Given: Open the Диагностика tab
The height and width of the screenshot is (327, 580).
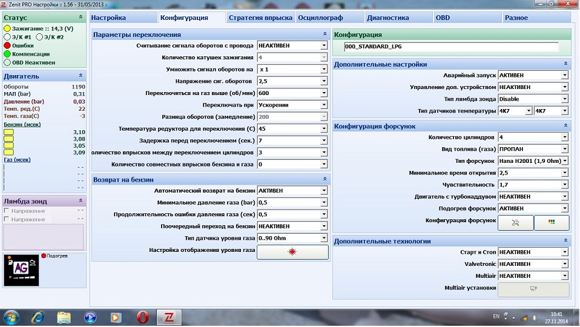Looking at the screenshot, I should click(398, 18).
